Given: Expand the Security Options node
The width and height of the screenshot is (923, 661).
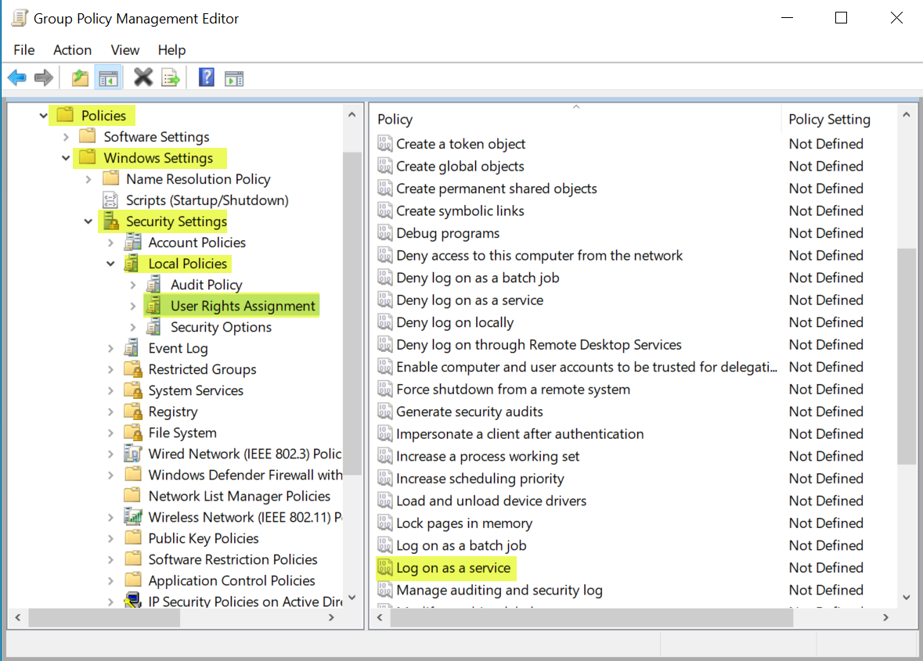Looking at the screenshot, I should pos(133,328).
